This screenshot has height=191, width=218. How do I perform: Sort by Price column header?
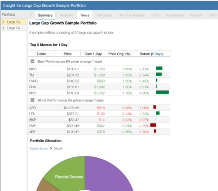[x=68, y=54]
